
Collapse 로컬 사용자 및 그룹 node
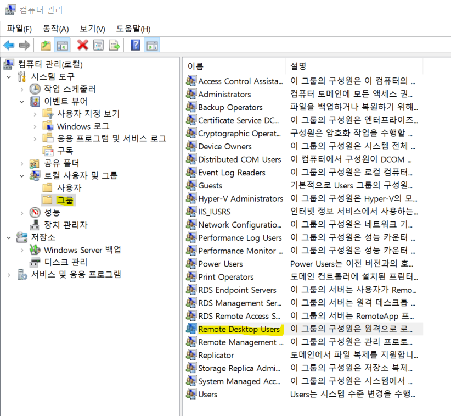[22, 176]
